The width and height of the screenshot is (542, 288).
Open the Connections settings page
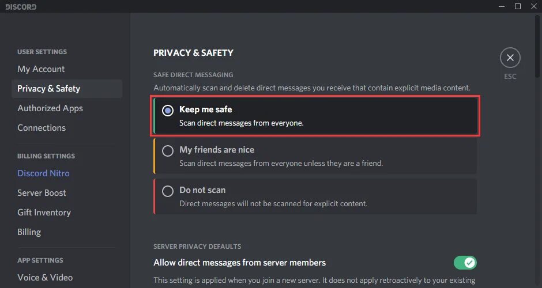(x=42, y=128)
